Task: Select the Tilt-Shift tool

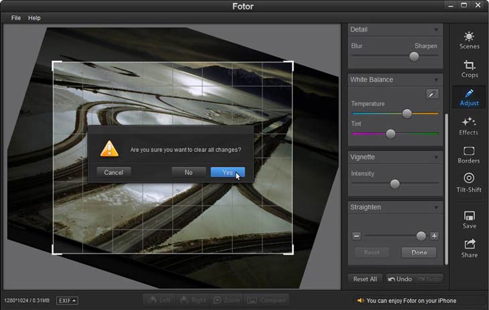Action: coord(469,182)
